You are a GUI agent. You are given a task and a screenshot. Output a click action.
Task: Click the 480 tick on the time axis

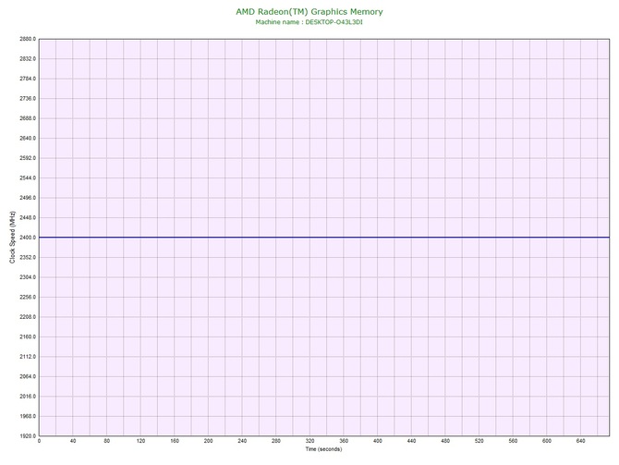[x=445, y=441]
